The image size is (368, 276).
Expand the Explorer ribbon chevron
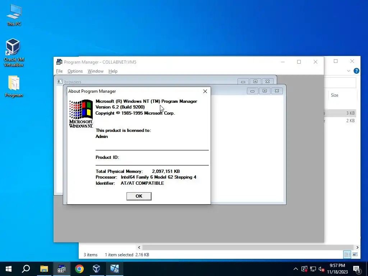pyautogui.click(x=349, y=71)
